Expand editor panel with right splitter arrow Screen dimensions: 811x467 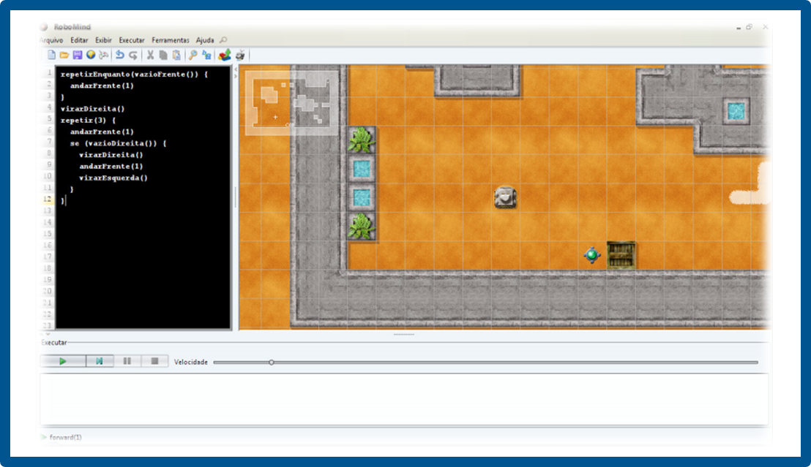pyautogui.click(x=236, y=76)
